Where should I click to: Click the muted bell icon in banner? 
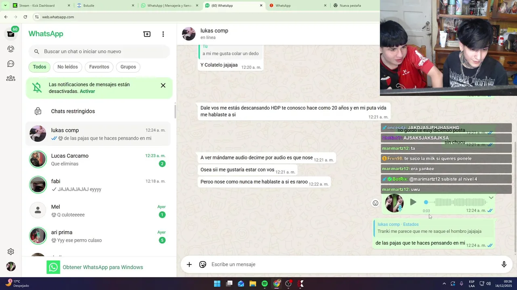[x=37, y=88]
